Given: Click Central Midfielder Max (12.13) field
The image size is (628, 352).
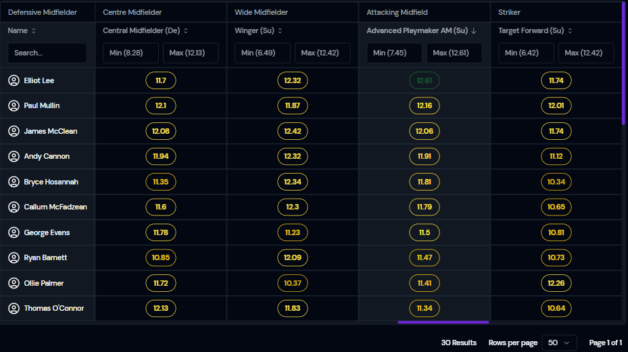Looking at the screenshot, I should click(191, 53).
